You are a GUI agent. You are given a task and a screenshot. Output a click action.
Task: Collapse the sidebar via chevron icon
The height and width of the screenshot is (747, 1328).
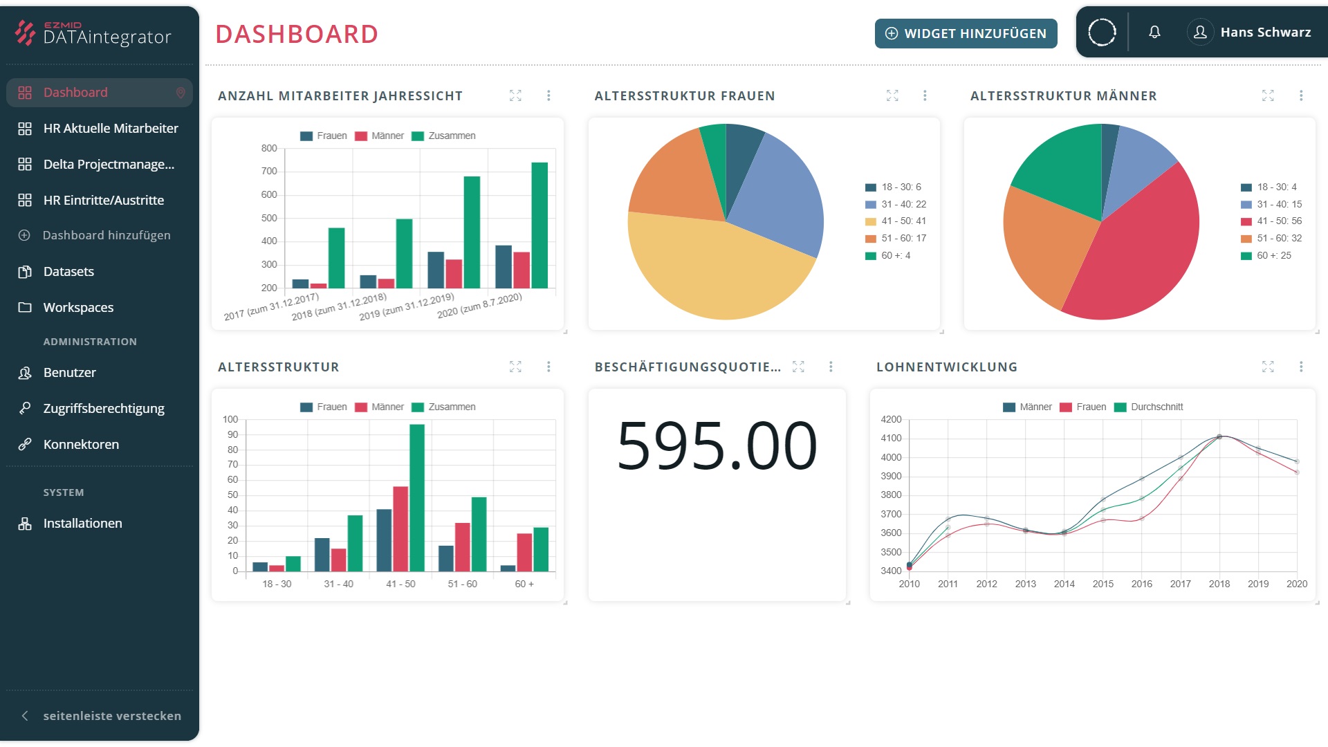click(x=25, y=716)
